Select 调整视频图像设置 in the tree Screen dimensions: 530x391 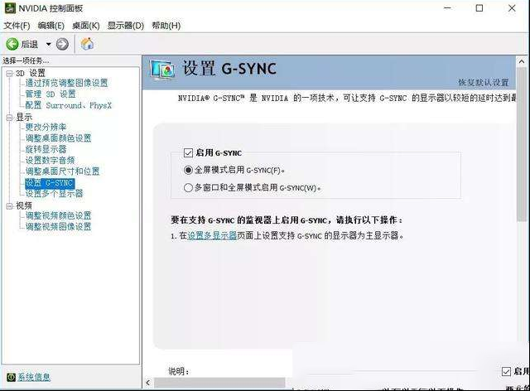click(x=58, y=227)
